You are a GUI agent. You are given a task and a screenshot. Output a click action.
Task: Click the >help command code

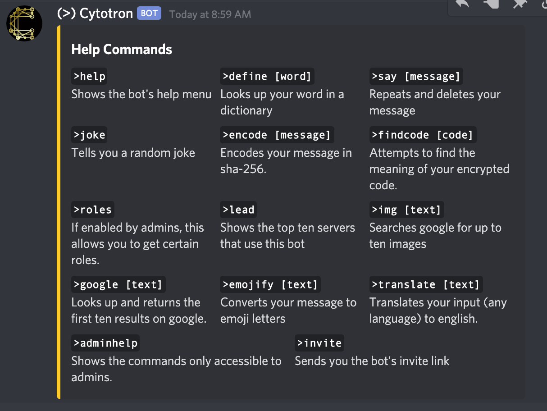click(89, 77)
